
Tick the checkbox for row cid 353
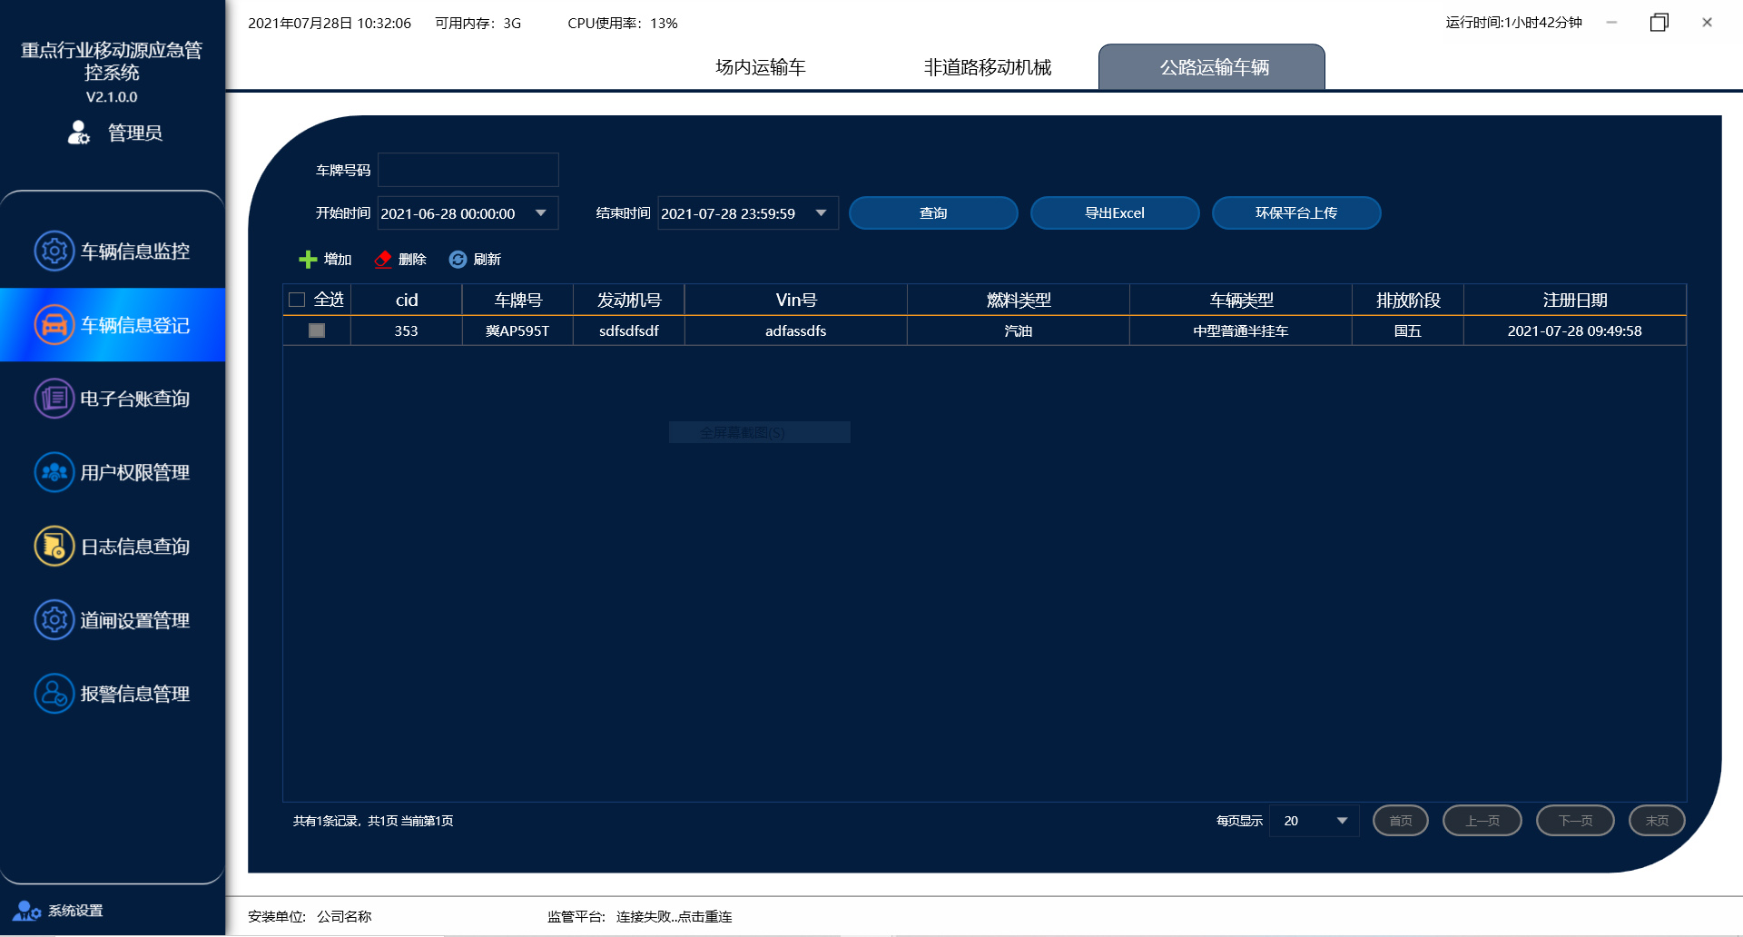317,330
